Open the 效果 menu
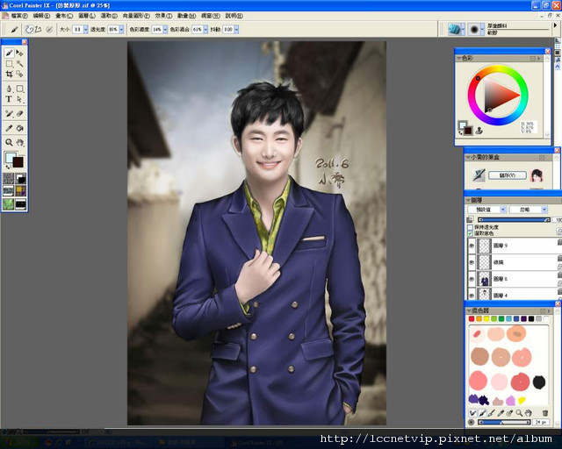This screenshot has width=562, height=449. click(163, 16)
